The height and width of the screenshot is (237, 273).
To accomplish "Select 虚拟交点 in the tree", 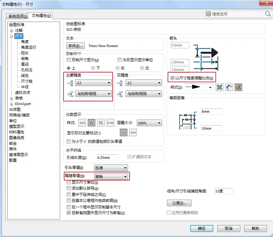I will [x=22, y=92].
